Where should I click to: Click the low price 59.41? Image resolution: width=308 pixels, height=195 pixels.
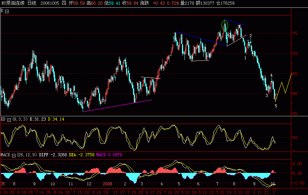click(x=114, y=3)
